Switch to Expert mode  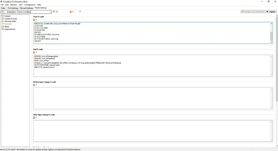[x=271, y=12]
